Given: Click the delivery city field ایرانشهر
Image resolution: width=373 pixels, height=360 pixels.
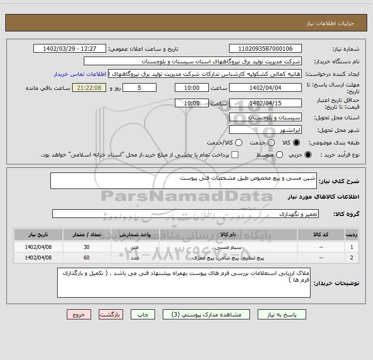Looking at the screenshot, I should (265, 130).
